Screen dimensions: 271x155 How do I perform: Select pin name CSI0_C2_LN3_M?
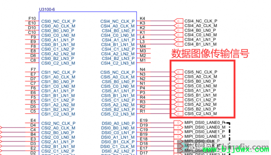58,63
